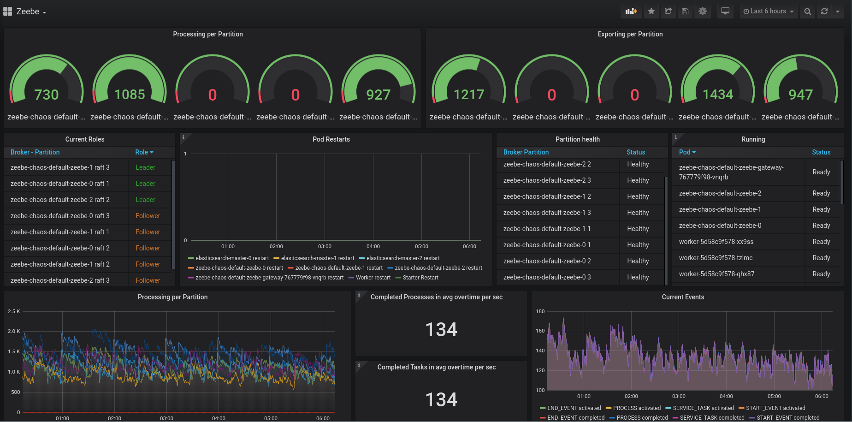852x422 pixels.
Task: Open the Pod Restarts panel title menu
Action: pos(331,139)
